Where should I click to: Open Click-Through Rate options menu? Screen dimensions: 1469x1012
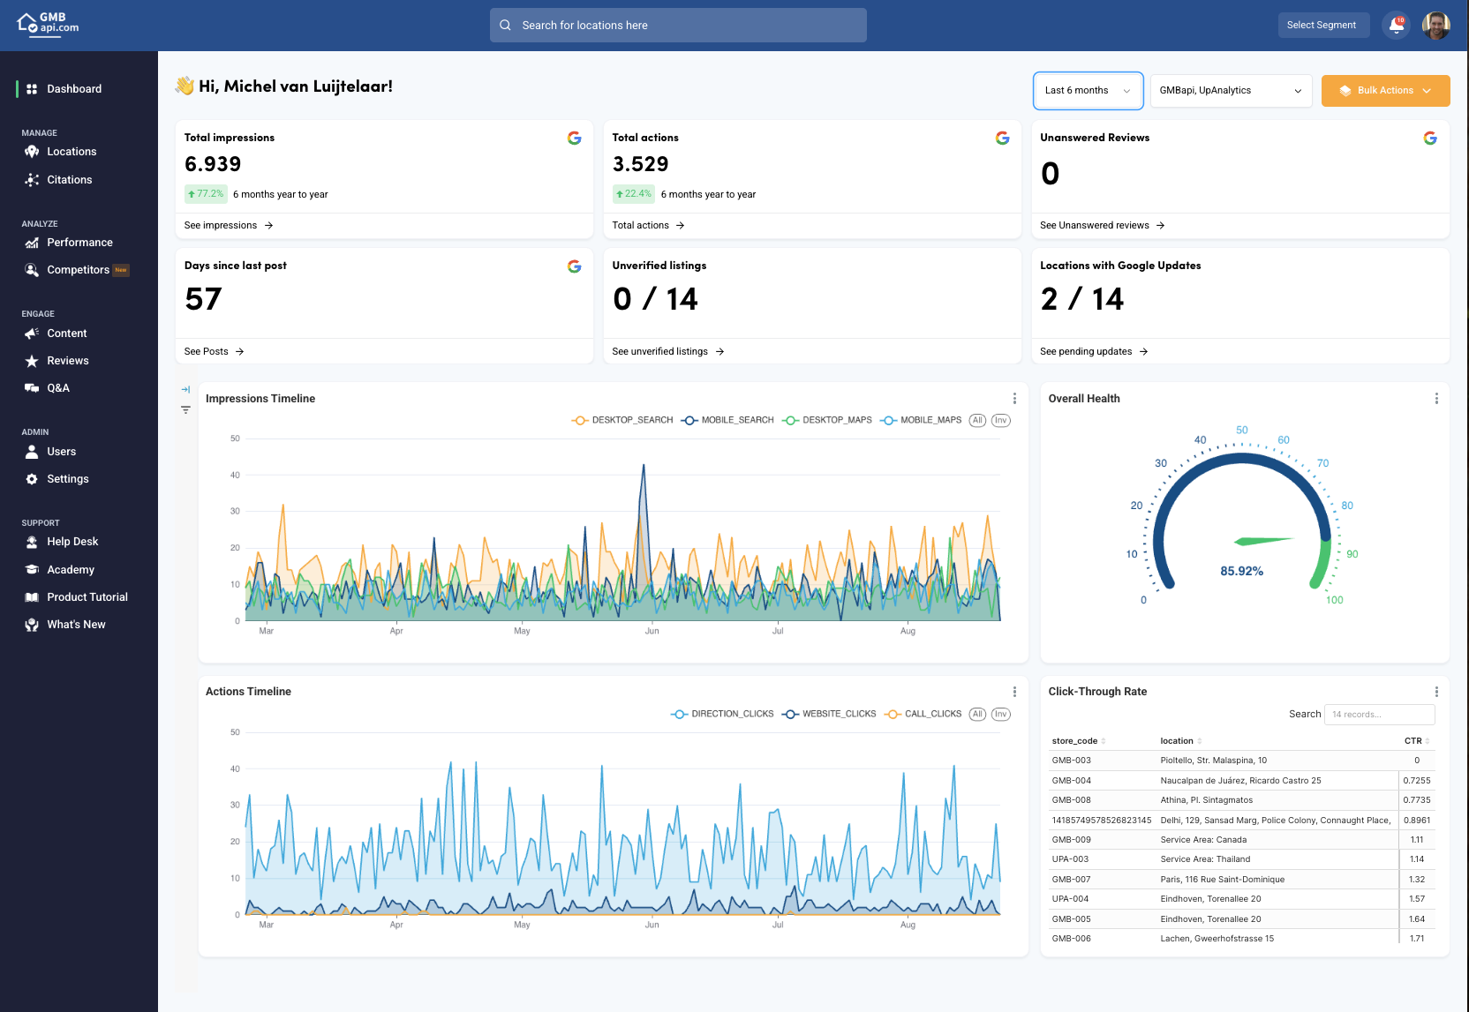pos(1436,692)
